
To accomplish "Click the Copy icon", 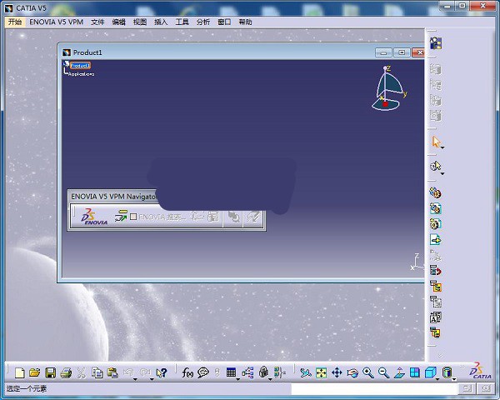I will pos(97,372).
